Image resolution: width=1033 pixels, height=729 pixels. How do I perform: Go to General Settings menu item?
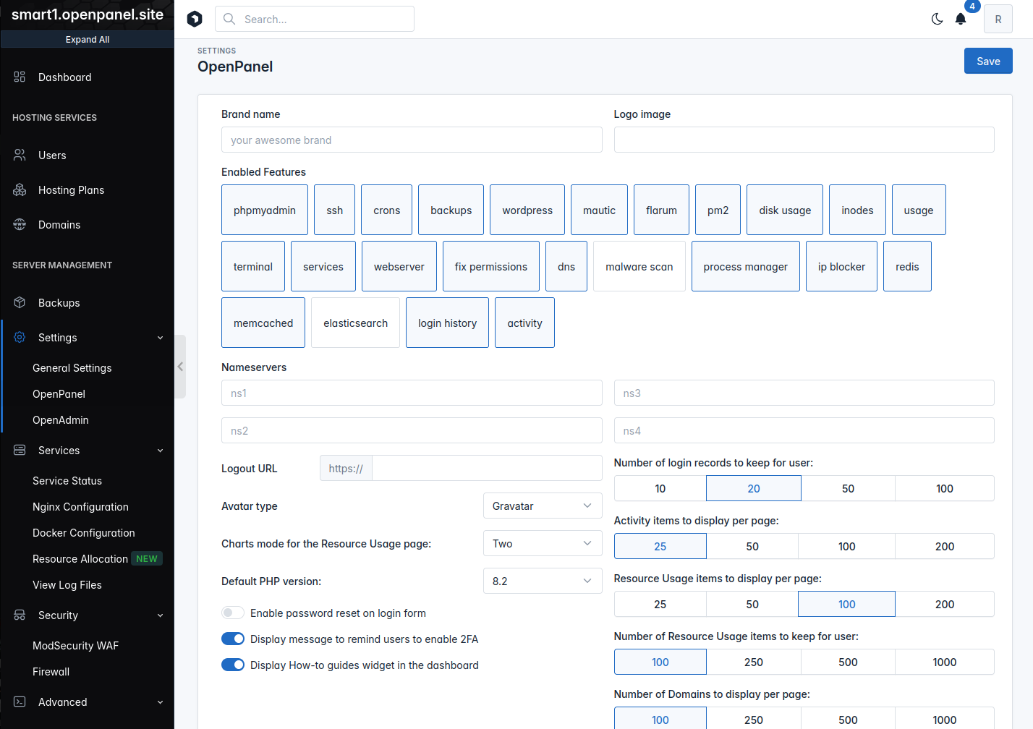(72, 368)
